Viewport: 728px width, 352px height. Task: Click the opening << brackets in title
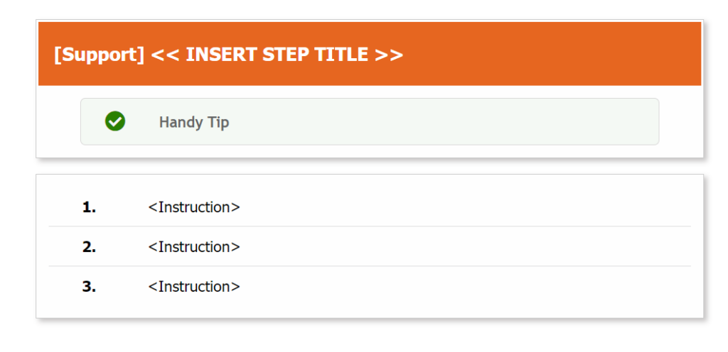click(x=166, y=55)
